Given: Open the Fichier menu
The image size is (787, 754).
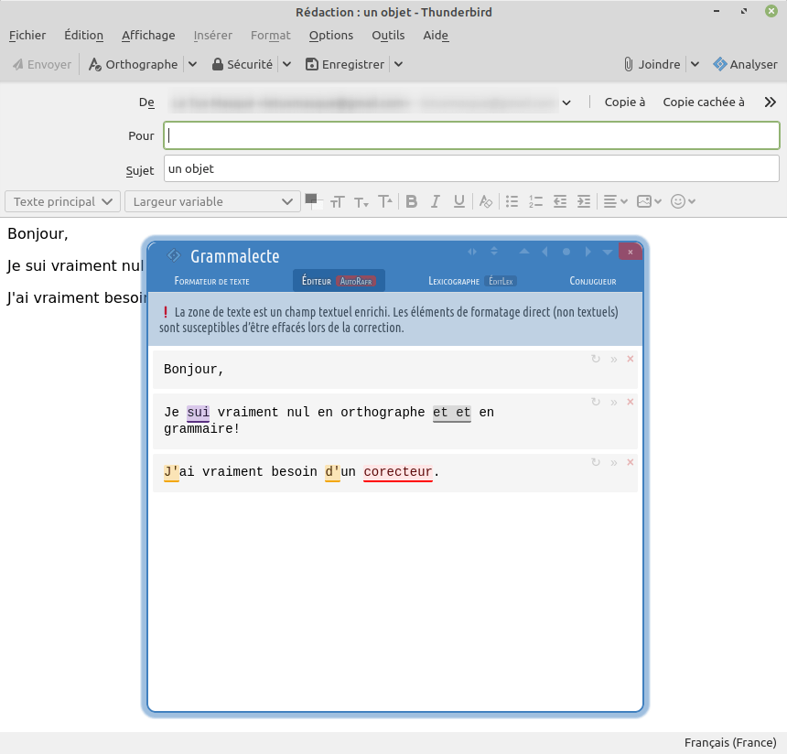Looking at the screenshot, I should click(27, 35).
